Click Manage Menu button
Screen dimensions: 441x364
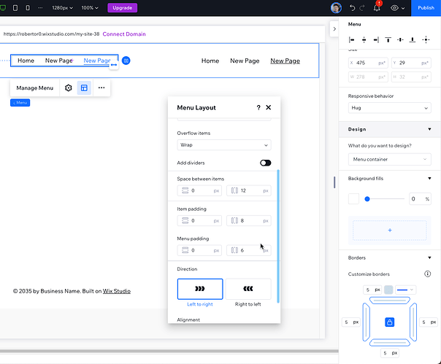pos(34,88)
